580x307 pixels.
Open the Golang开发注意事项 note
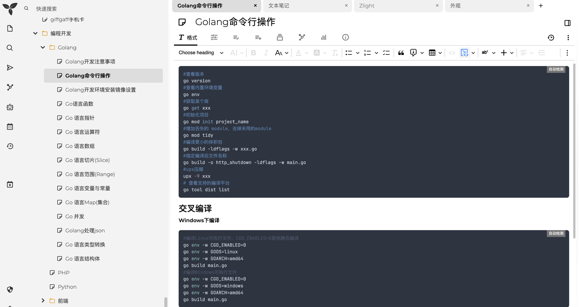[x=90, y=62]
